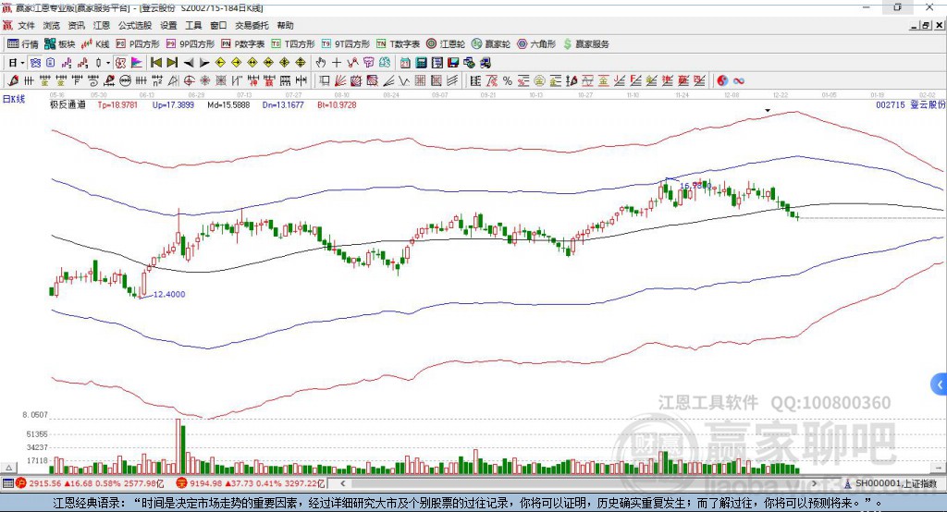Open 赢家服务 dollar-sign service
Image resolution: width=947 pixels, height=512 pixels.
click(585, 44)
